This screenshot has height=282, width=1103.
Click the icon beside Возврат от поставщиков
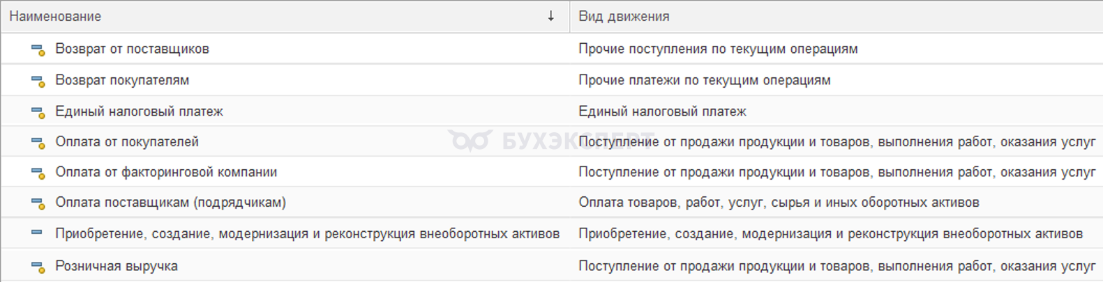tap(38, 49)
